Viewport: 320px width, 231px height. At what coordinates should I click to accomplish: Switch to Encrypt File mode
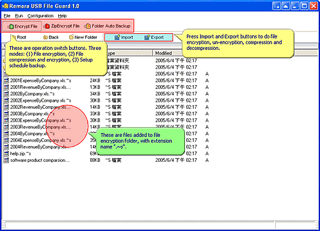[x=22, y=26]
